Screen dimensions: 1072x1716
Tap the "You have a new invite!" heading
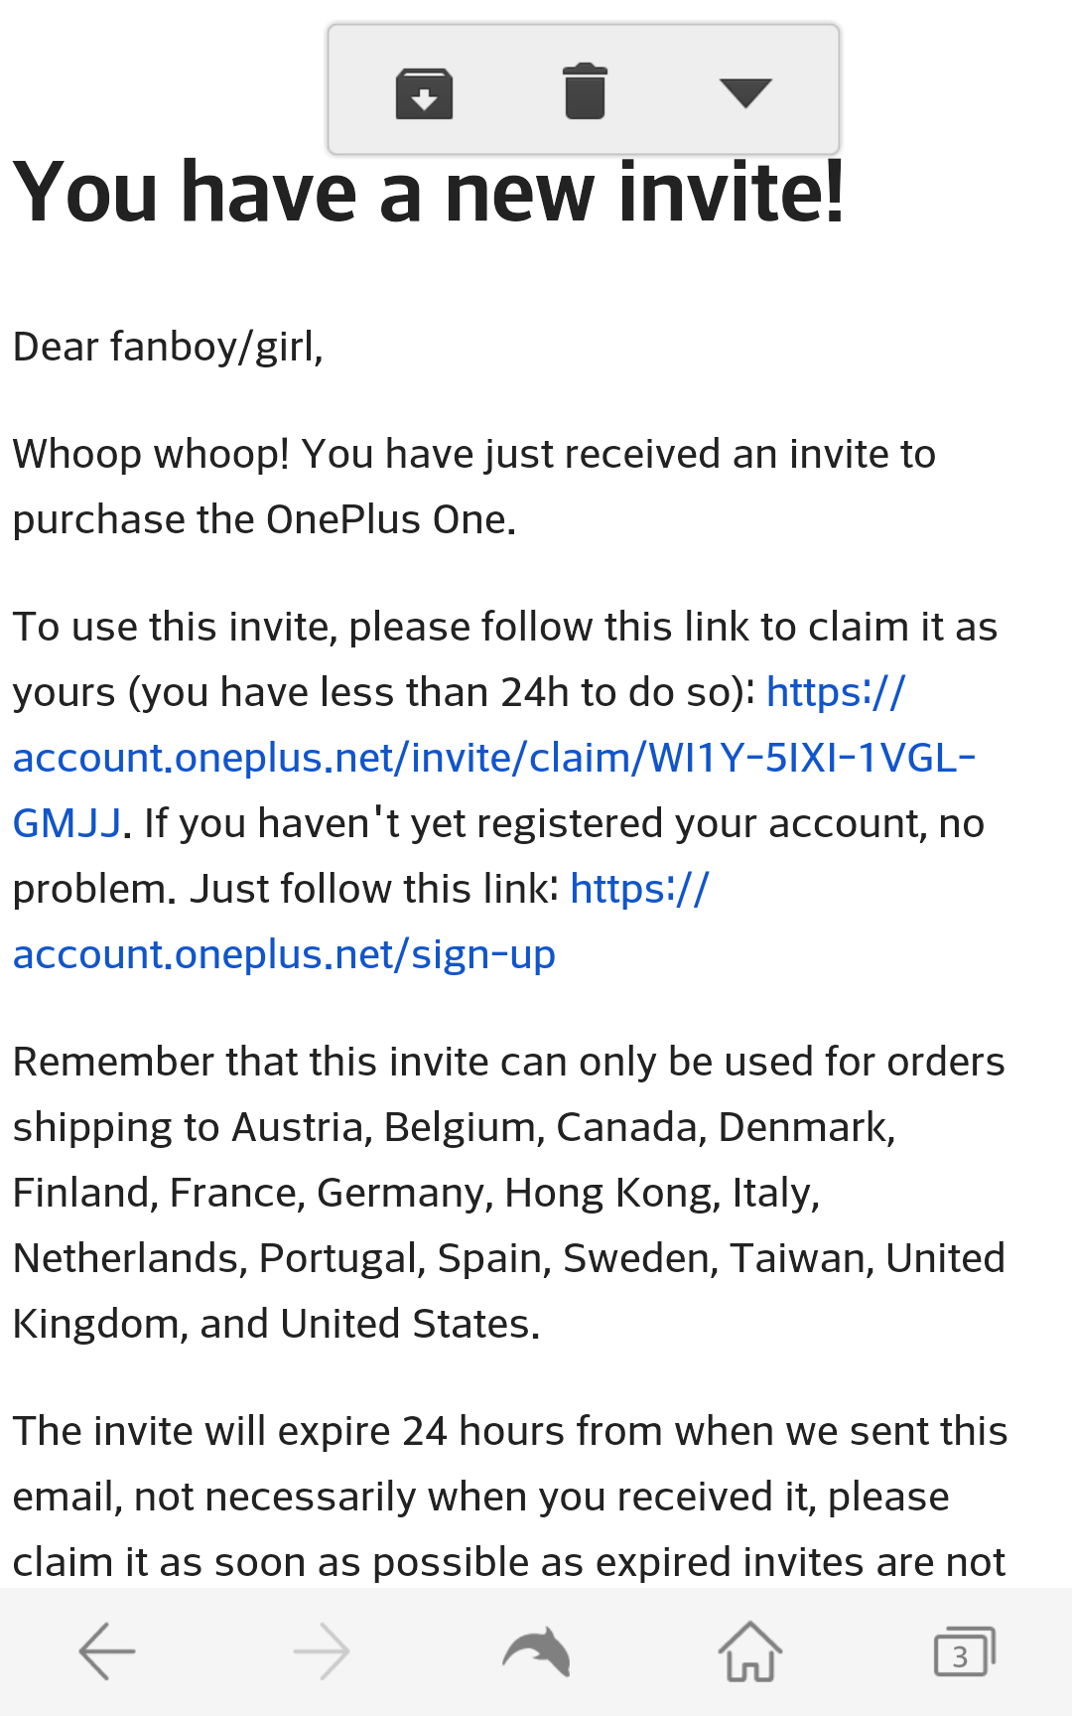[x=429, y=192]
